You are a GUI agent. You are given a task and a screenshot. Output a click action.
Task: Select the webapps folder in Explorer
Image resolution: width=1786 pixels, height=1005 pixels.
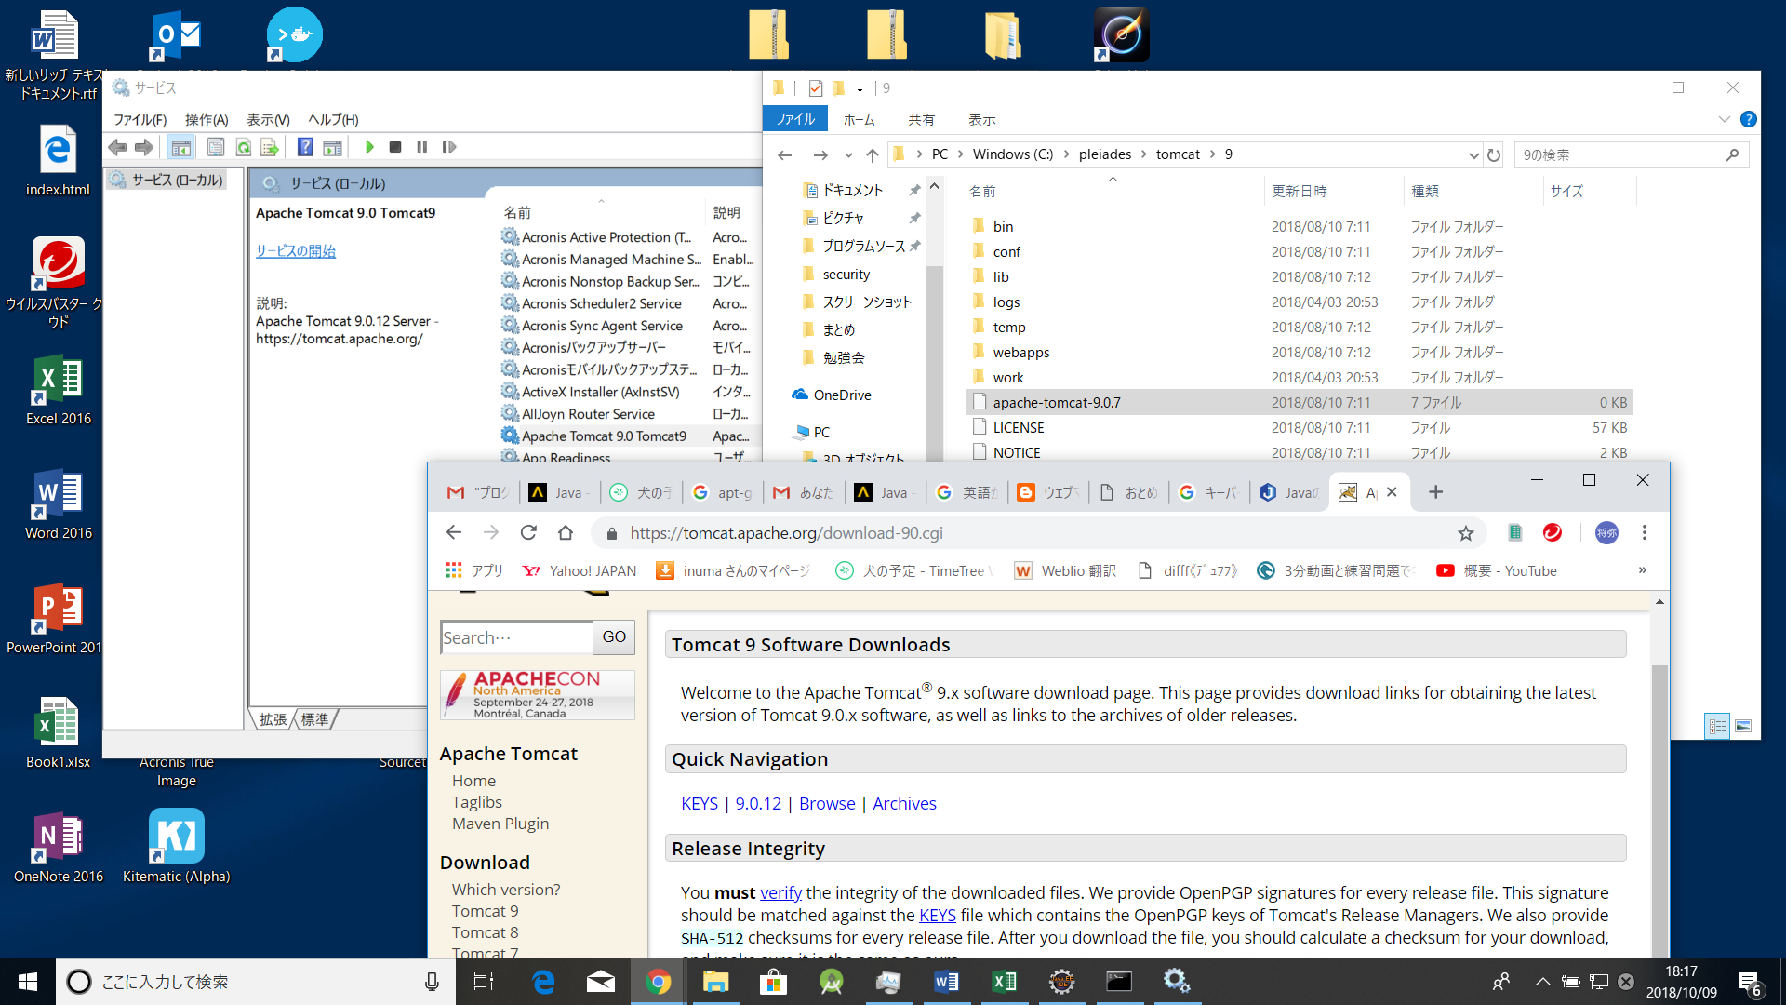(x=1020, y=352)
